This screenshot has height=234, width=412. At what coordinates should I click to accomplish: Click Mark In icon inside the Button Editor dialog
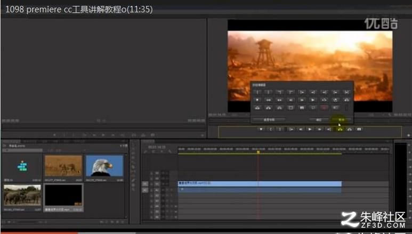[x=257, y=92]
